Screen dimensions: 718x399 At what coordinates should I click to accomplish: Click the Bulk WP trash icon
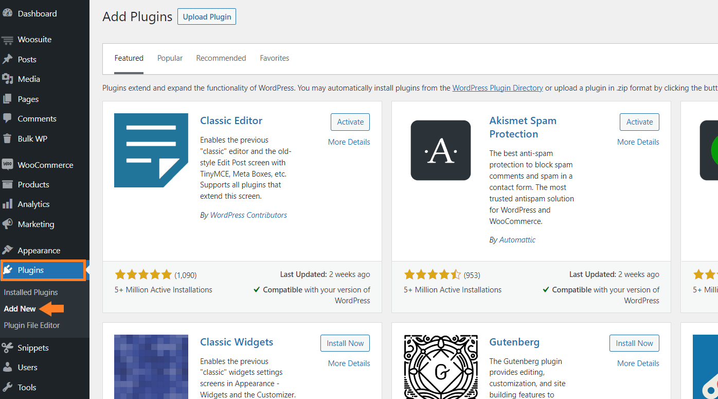point(7,138)
